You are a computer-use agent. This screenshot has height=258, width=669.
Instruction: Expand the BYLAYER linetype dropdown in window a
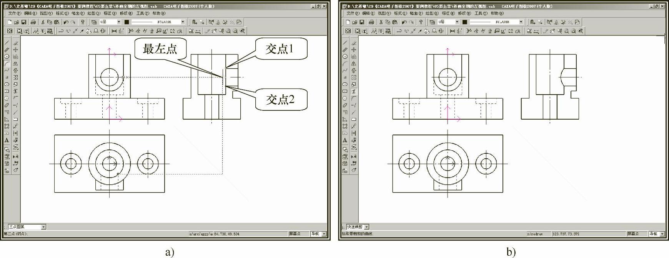point(183,22)
